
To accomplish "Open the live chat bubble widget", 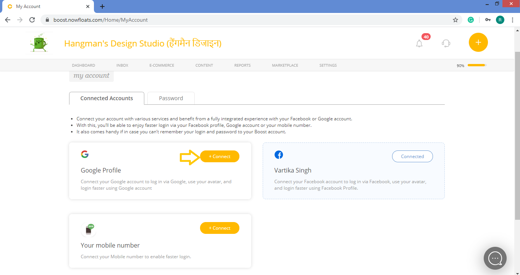I will [495, 258].
